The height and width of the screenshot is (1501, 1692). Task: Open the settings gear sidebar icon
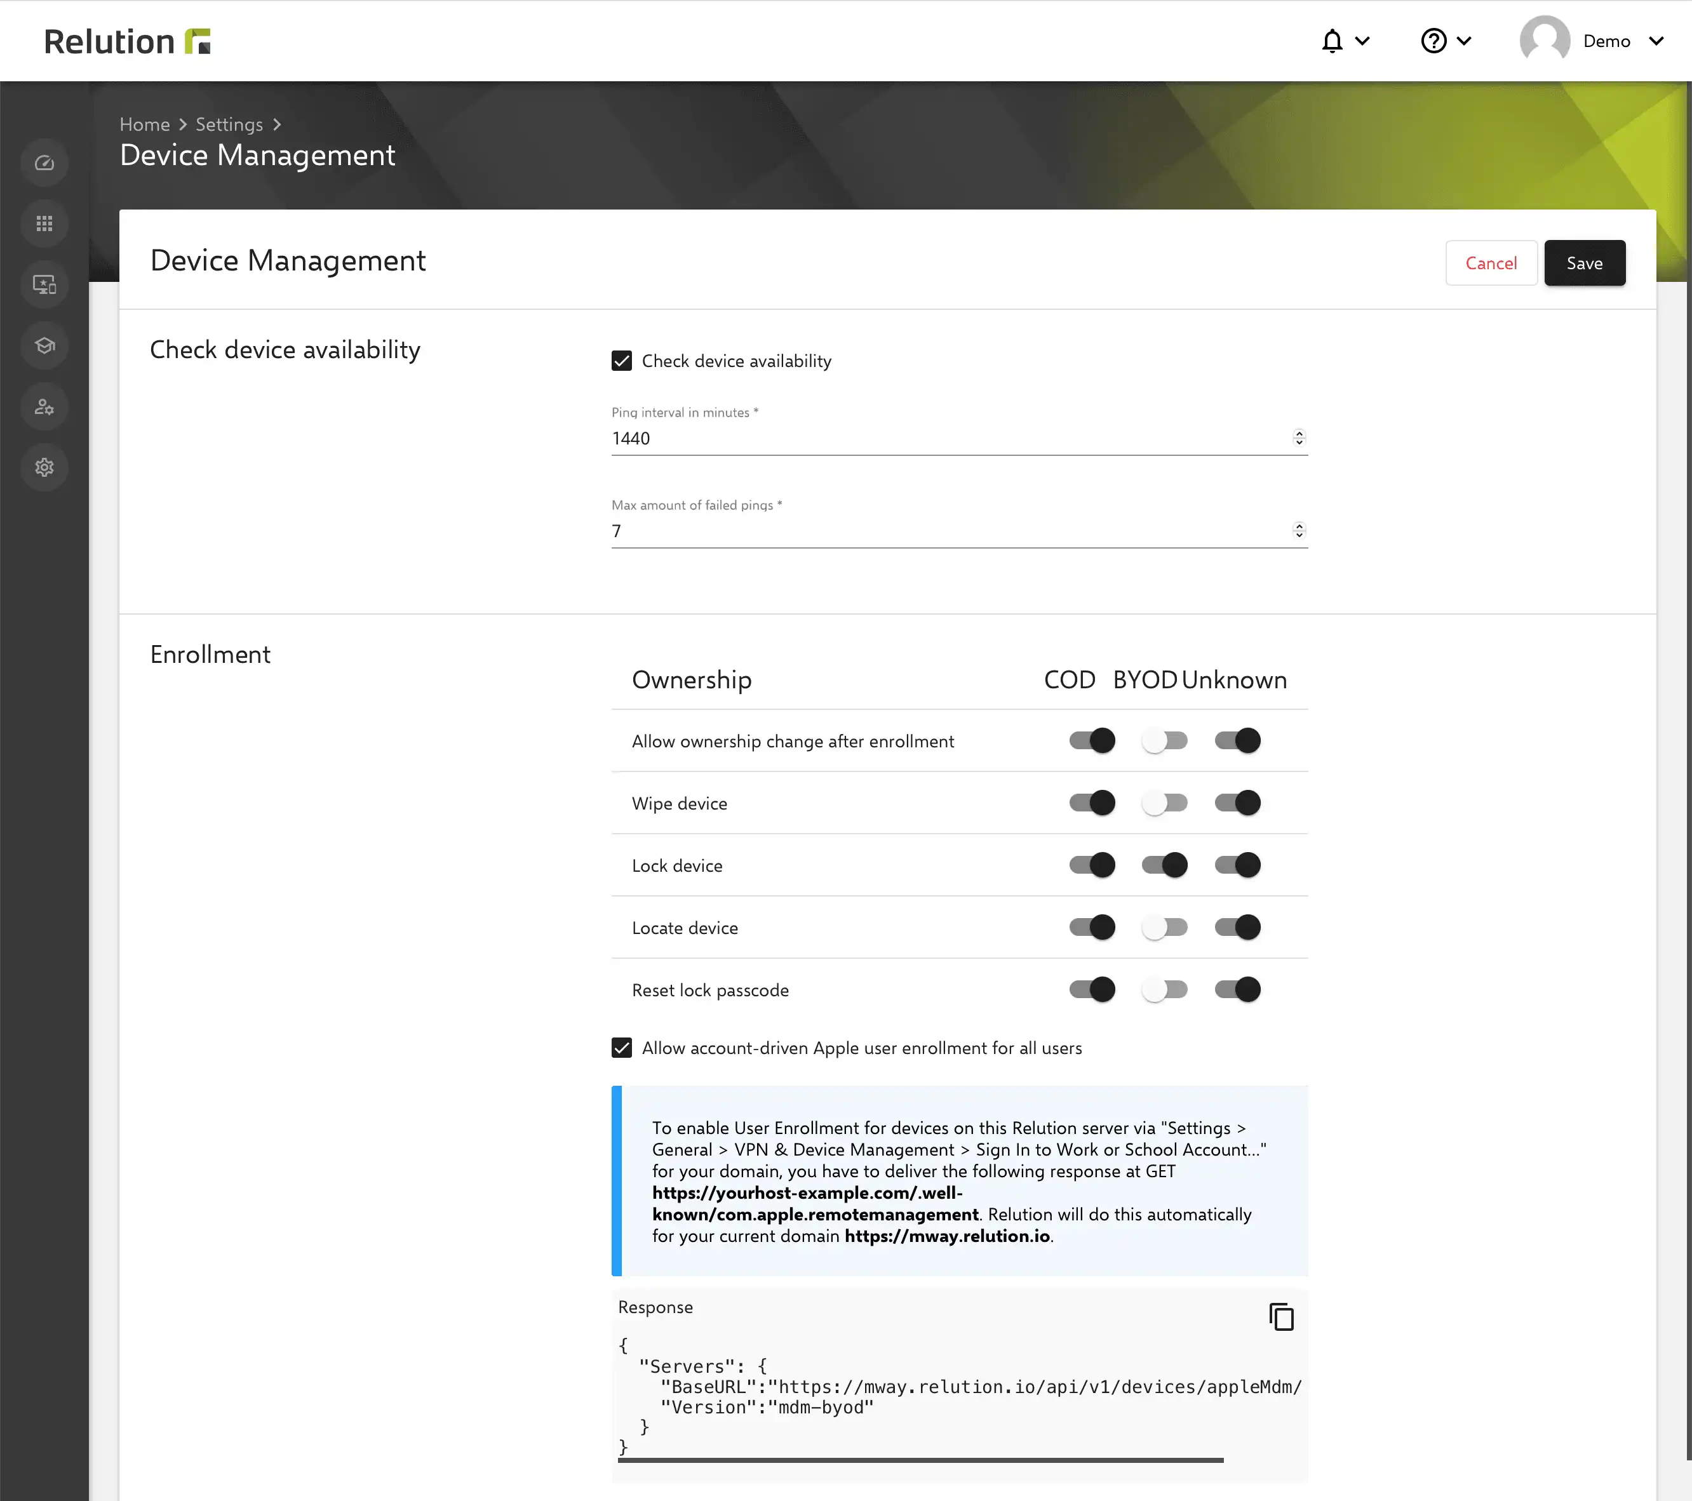pos(44,467)
